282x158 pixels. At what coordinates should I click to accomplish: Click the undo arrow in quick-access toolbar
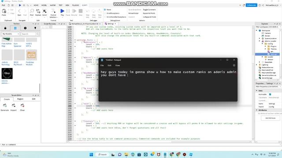pyautogui.click(x=27, y=5)
